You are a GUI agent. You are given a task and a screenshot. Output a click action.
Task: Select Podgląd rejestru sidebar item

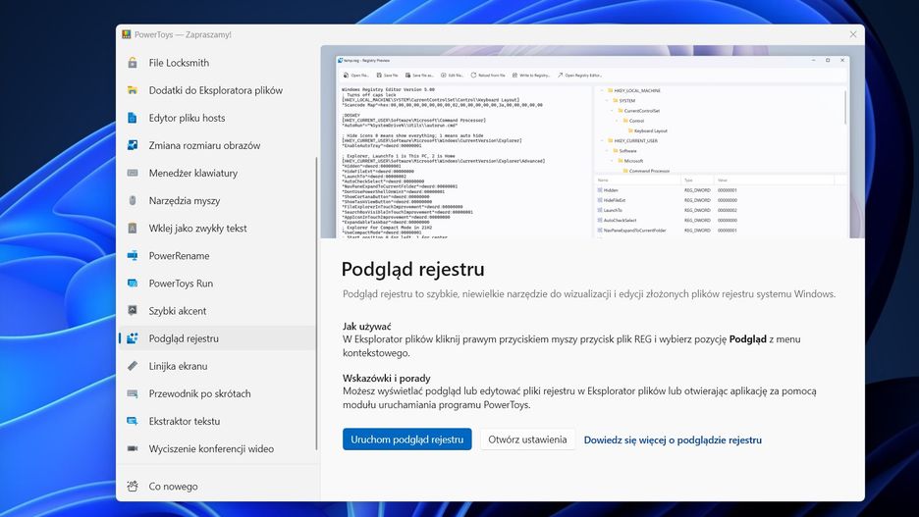(217, 337)
